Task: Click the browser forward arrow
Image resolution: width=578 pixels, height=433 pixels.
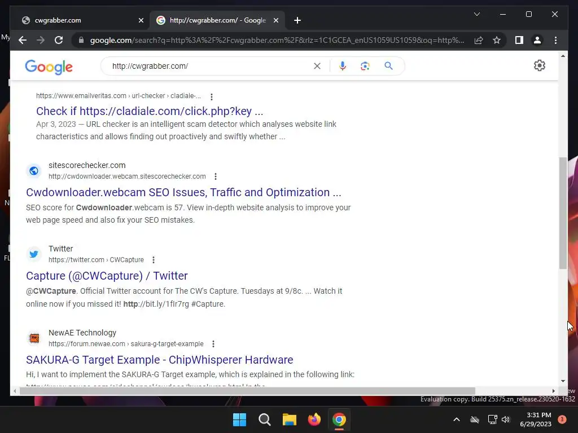Action: click(x=41, y=40)
